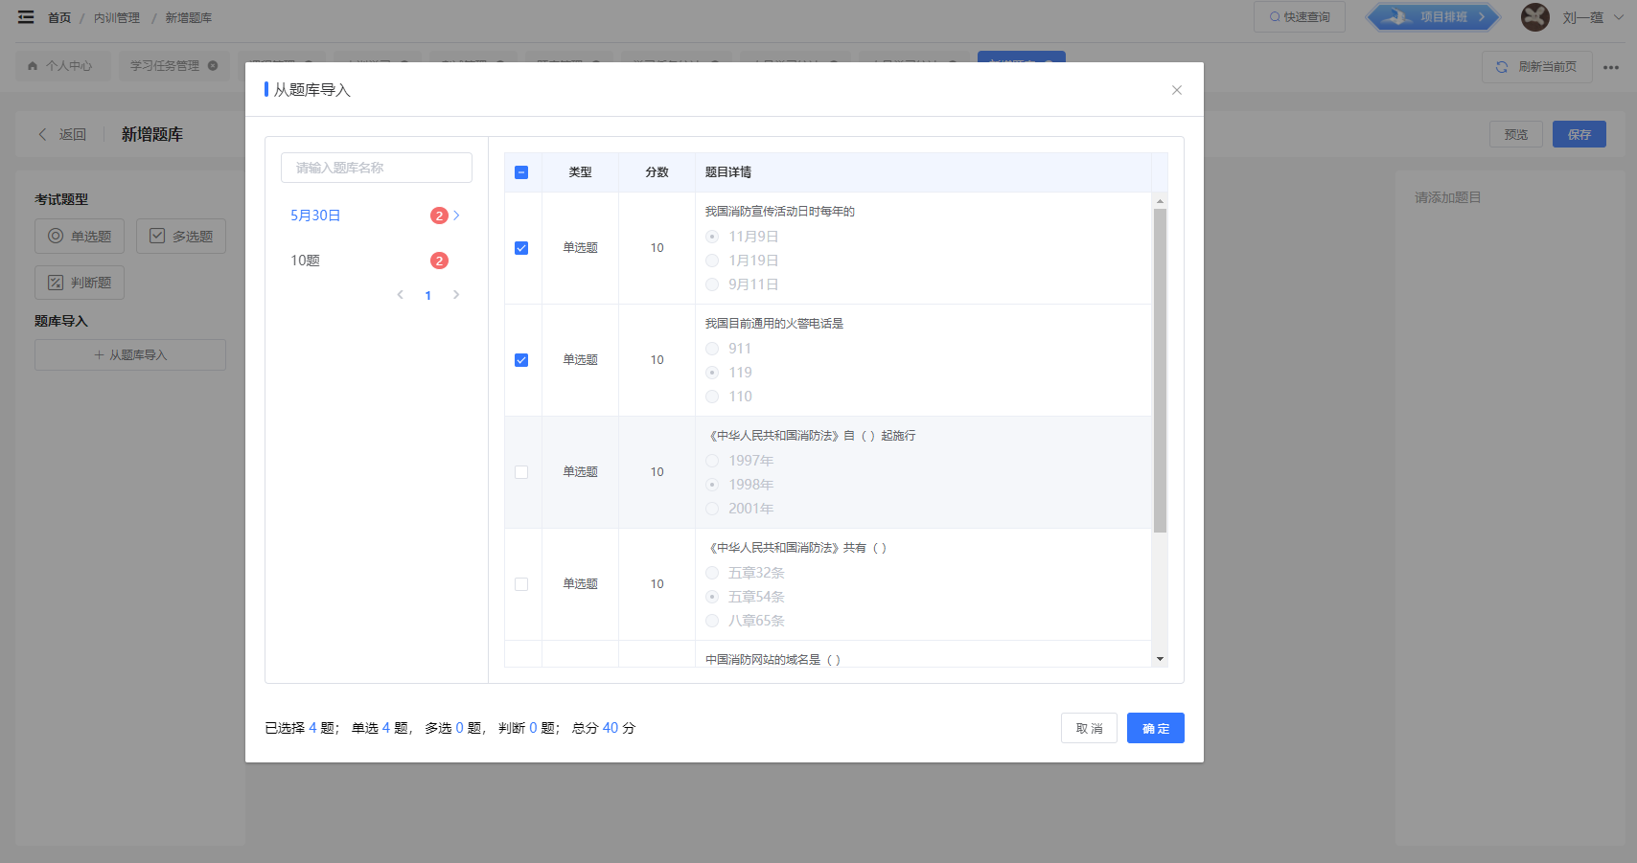Switch to the 个人中心 tab

pyautogui.click(x=61, y=66)
